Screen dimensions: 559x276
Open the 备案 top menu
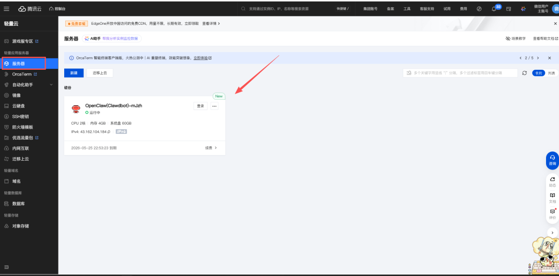(x=390, y=9)
